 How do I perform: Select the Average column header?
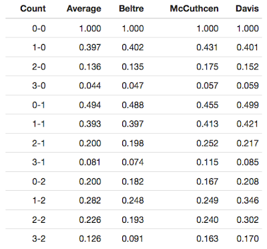(x=84, y=9)
